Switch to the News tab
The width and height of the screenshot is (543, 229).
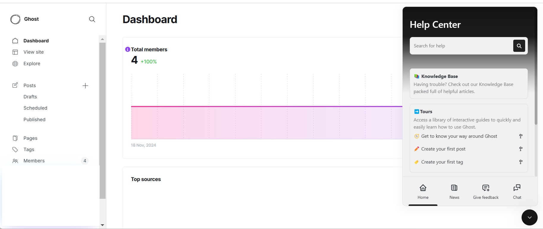[x=454, y=191]
